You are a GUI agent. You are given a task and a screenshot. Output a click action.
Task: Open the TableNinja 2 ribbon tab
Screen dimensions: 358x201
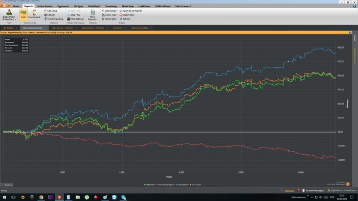(x=94, y=6)
